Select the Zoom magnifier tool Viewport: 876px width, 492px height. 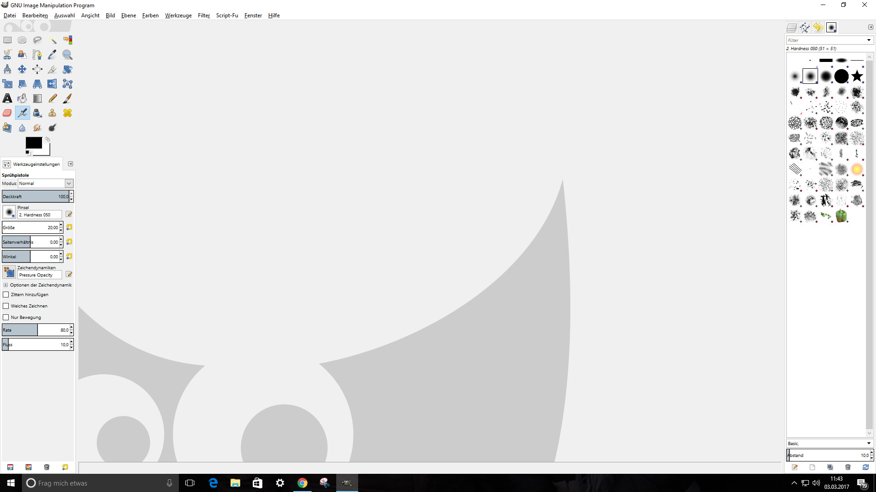pyautogui.click(x=68, y=55)
